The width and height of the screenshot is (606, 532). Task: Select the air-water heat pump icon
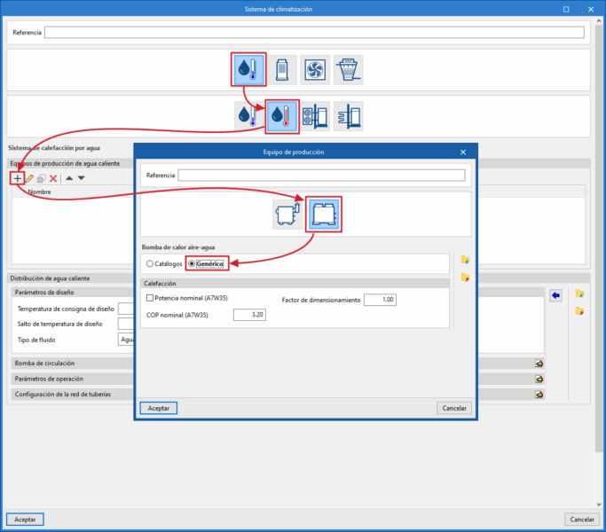[x=326, y=214]
